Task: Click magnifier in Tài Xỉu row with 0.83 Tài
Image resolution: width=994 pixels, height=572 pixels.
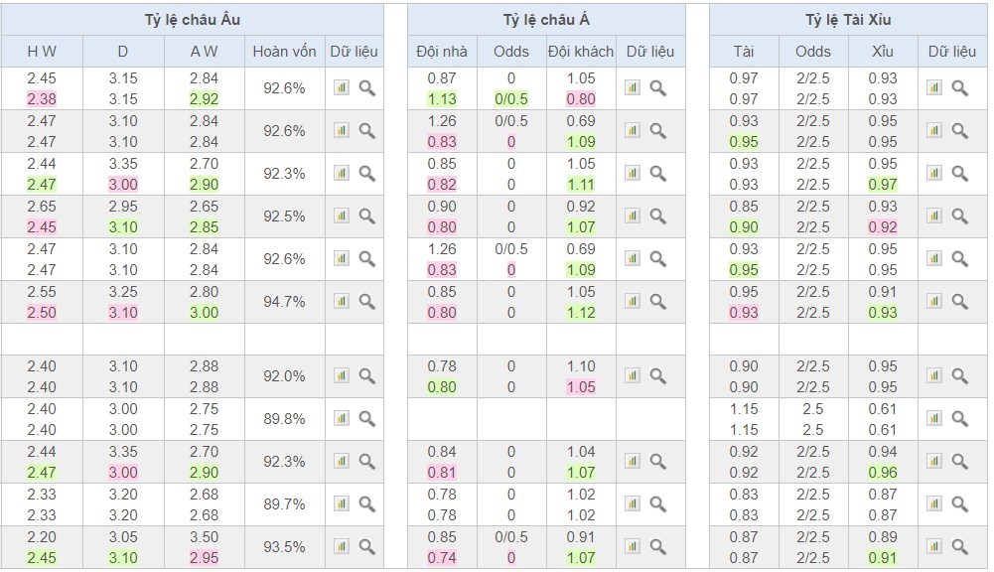Action: pyautogui.click(x=960, y=504)
